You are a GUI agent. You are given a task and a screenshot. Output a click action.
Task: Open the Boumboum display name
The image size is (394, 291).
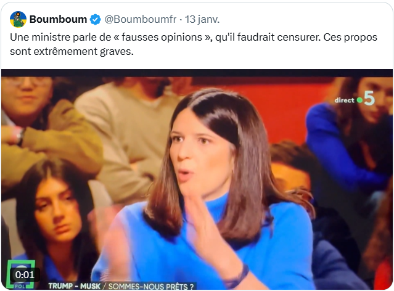[x=58, y=19]
